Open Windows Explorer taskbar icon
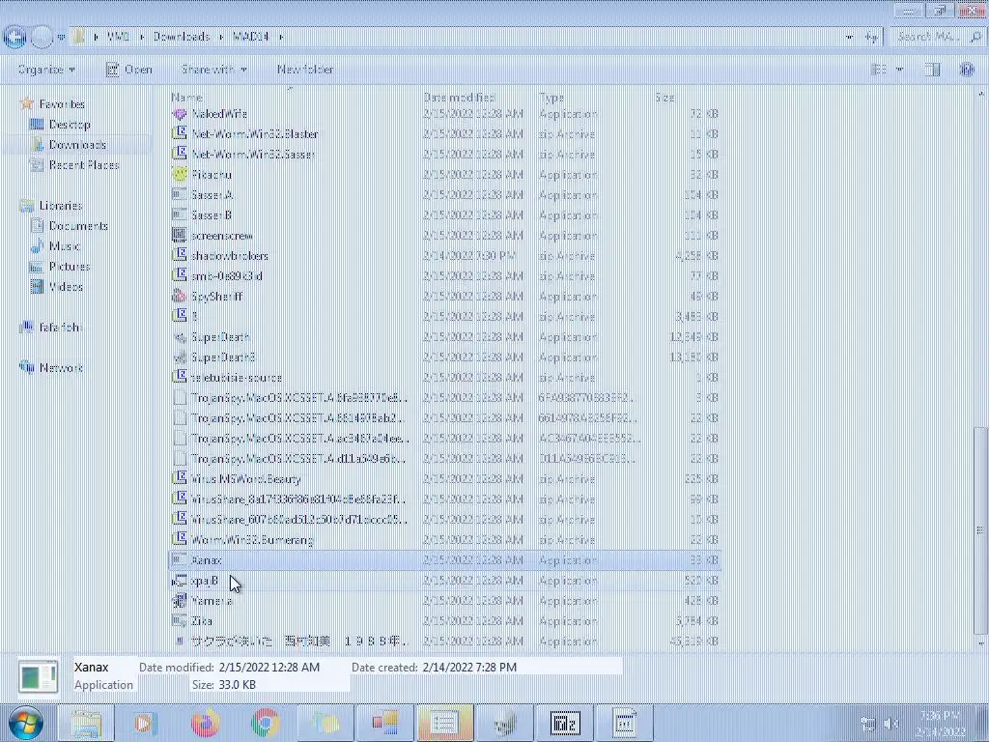The height and width of the screenshot is (742, 989). (86, 723)
